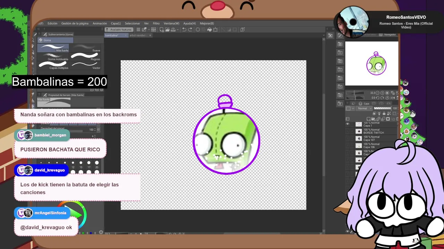The width and height of the screenshot is (444, 249).
Task: Click the command bar hamburger menu icon
Action: click(138, 29)
